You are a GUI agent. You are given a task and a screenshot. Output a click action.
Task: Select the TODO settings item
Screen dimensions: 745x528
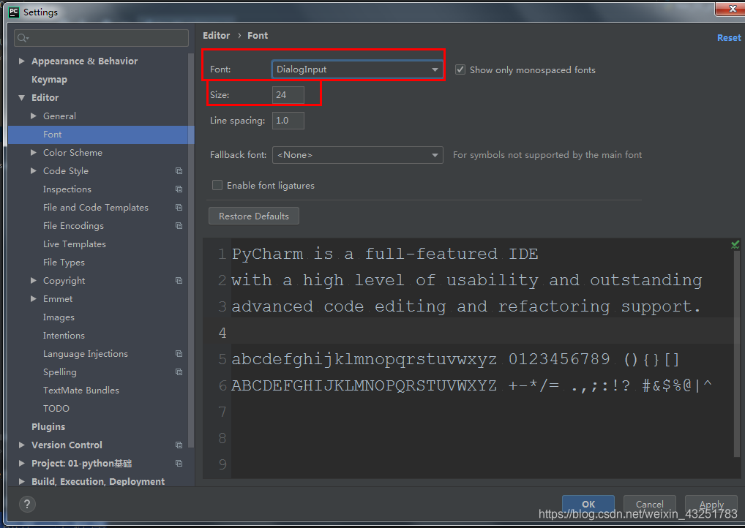click(x=56, y=408)
